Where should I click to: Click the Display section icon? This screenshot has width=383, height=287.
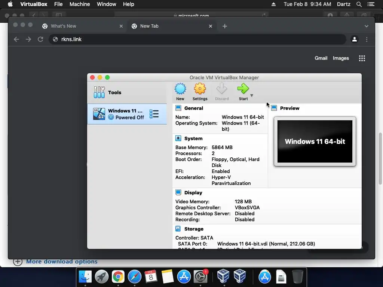click(x=178, y=192)
